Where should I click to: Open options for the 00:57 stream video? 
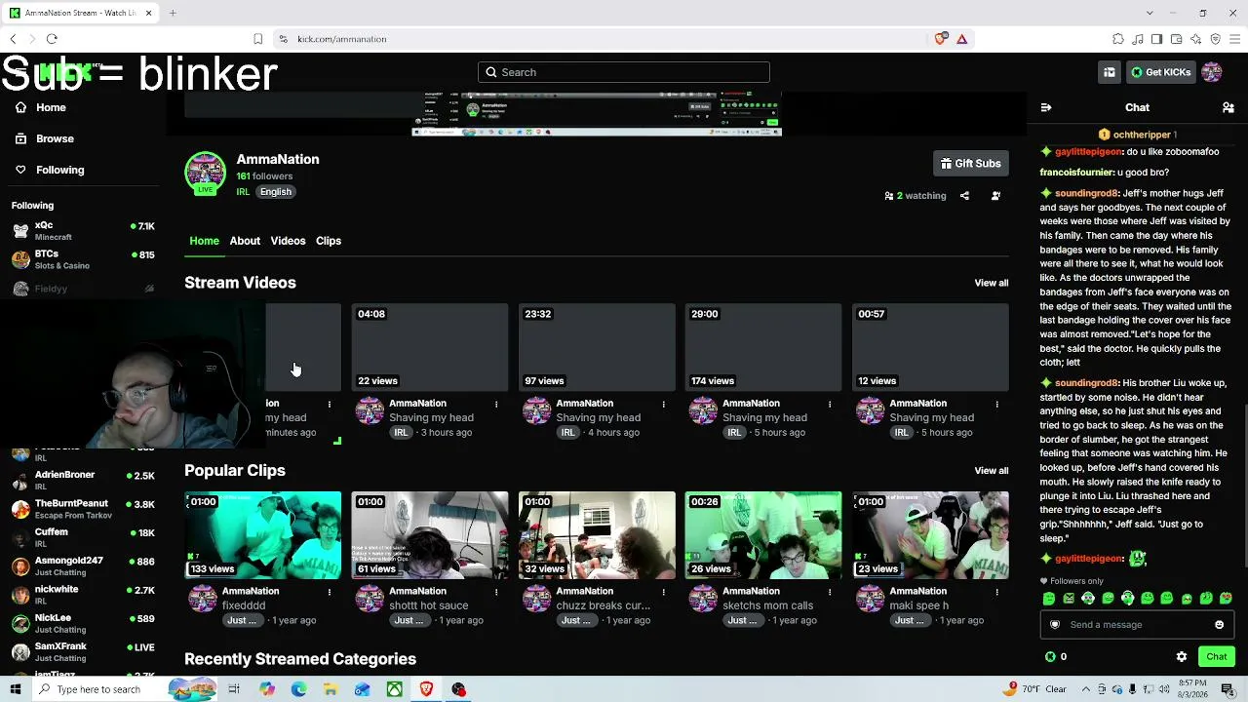(996, 404)
